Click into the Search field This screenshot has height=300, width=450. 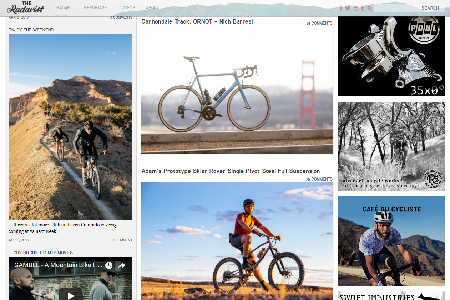[396, 8]
